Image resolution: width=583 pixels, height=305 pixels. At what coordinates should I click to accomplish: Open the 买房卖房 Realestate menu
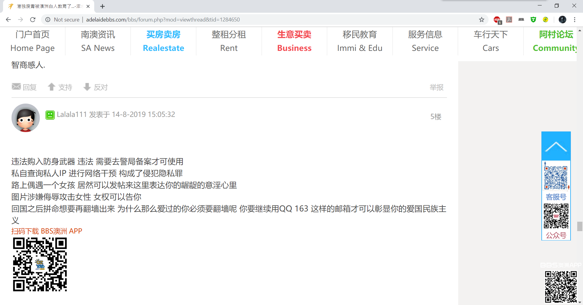pos(163,41)
